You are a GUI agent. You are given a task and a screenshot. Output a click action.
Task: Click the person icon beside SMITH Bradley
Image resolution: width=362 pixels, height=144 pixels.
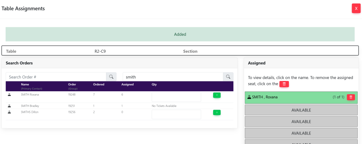pos(9,106)
